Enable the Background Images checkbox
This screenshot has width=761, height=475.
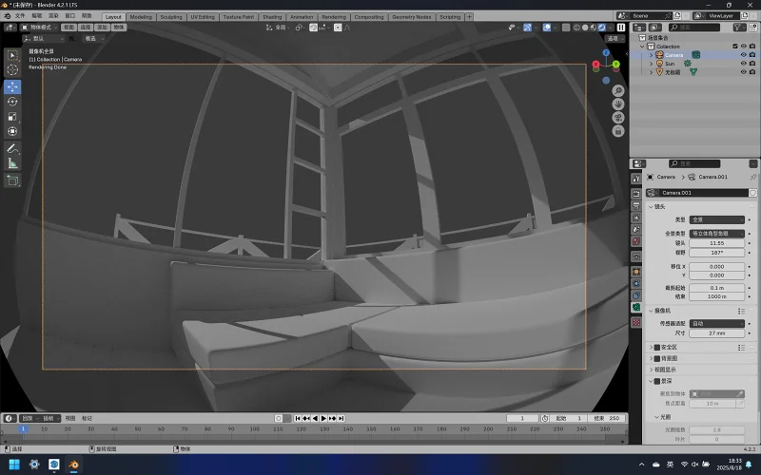tap(657, 359)
